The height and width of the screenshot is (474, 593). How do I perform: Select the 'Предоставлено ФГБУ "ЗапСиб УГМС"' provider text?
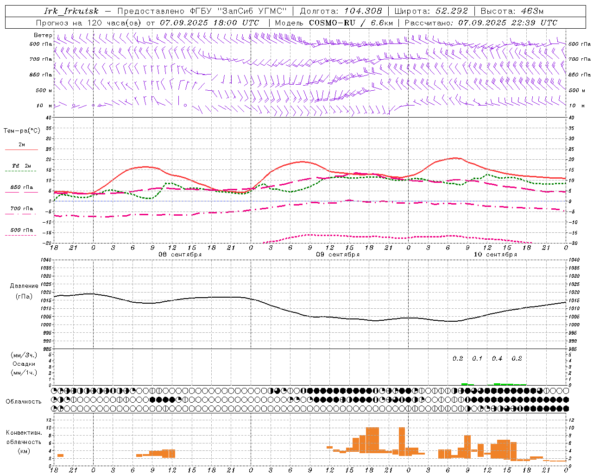point(202,11)
